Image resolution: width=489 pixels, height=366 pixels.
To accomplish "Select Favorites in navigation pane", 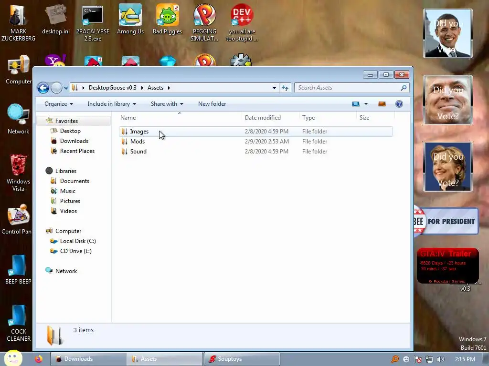I will (x=66, y=121).
